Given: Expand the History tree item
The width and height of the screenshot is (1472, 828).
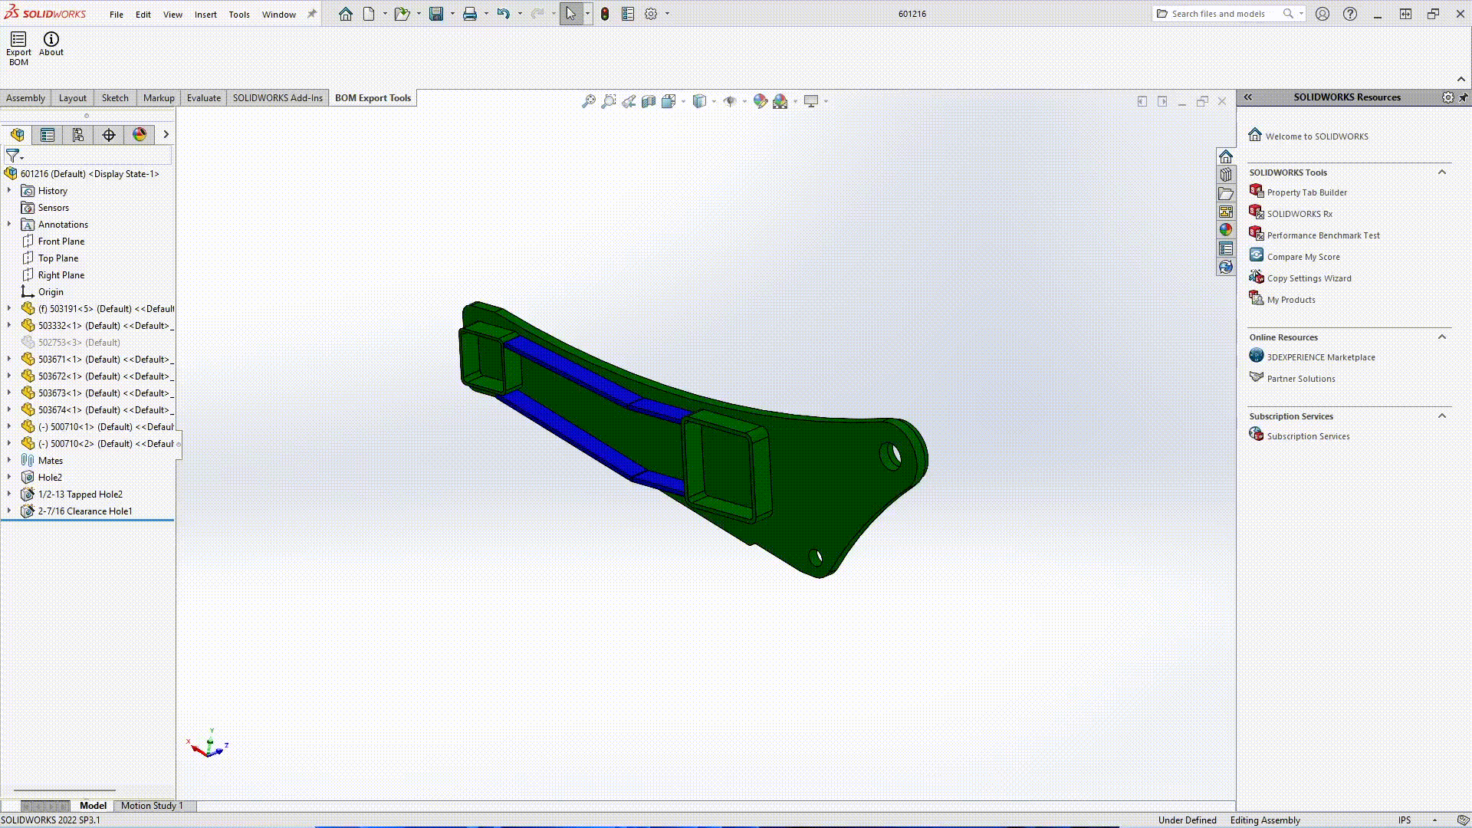Looking at the screenshot, I should click(x=10, y=190).
